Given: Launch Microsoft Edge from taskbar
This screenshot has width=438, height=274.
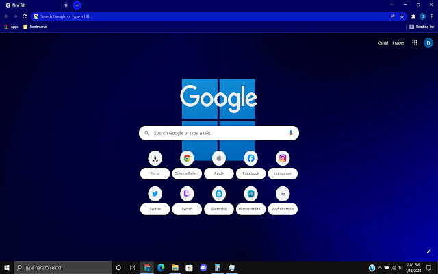Looking at the screenshot, I should 161,268.
